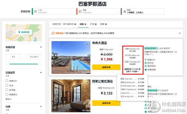
Task: Click guests person icon
Action: tap(124, 12)
